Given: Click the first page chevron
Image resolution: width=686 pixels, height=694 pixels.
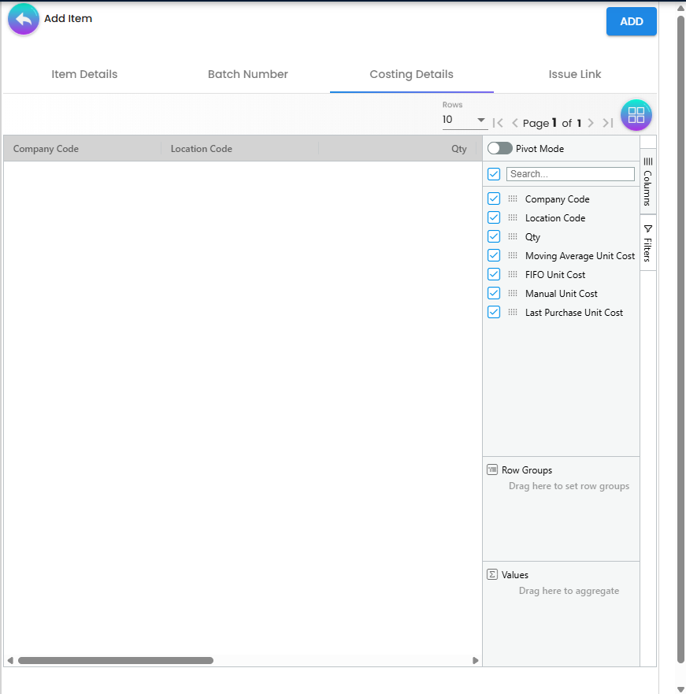Looking at the screenshot, I should (499, 123).
